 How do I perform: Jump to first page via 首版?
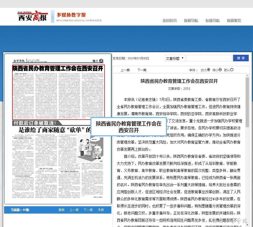(x=62, y=210)
